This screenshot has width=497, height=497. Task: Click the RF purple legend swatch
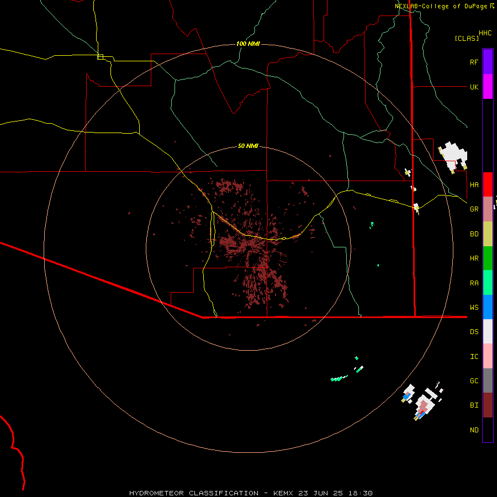488,62
